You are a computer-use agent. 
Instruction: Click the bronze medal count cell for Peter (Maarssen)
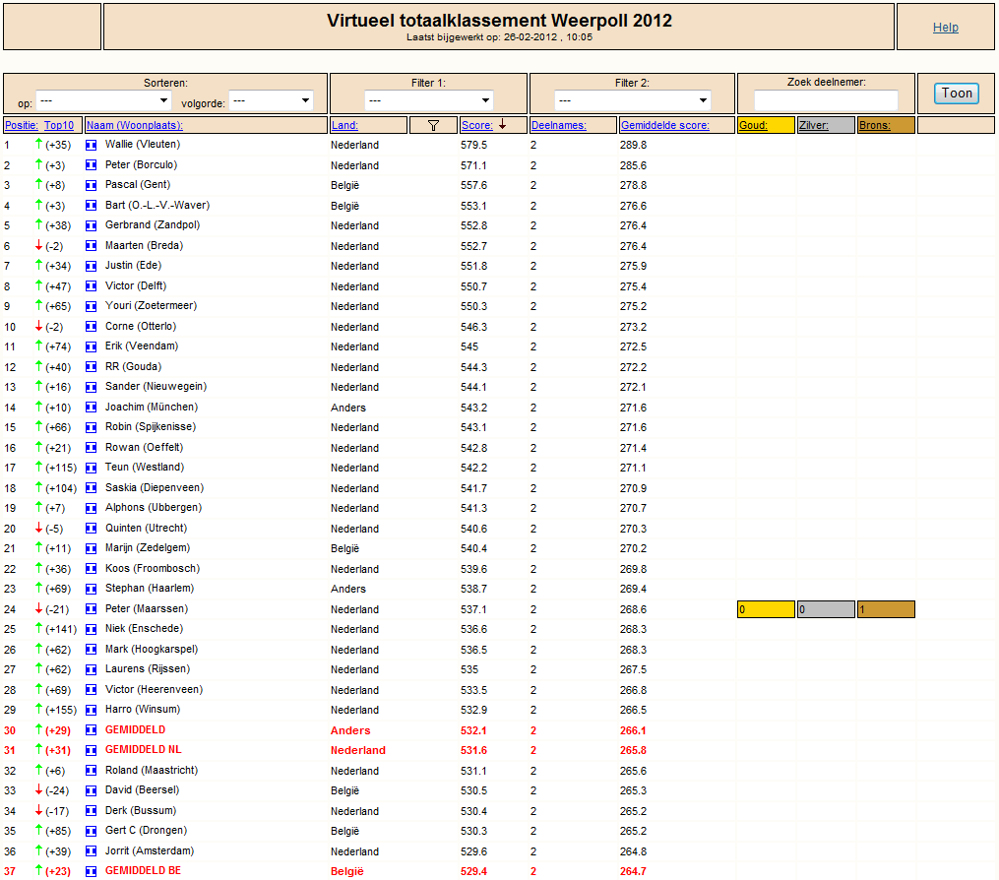click(886, 610)
